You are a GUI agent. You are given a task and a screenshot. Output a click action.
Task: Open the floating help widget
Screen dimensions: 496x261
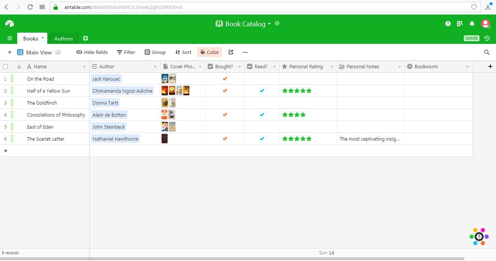tap(479, 237)
